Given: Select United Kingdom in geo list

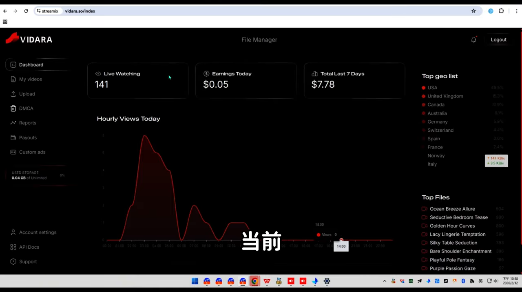Looking at the screenshot, I should (x=445, y=96).
